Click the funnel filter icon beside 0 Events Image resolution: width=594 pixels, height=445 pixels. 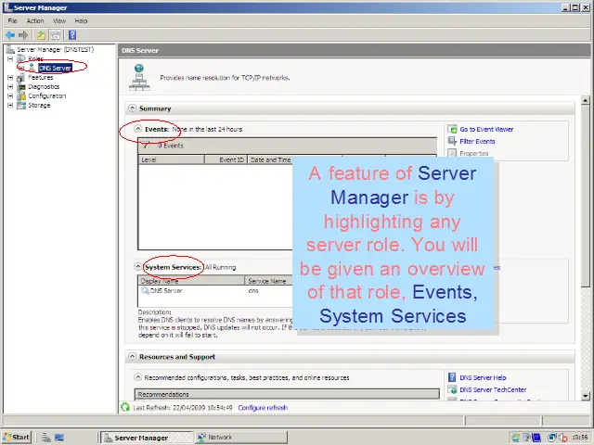click(x=146, y=146)
